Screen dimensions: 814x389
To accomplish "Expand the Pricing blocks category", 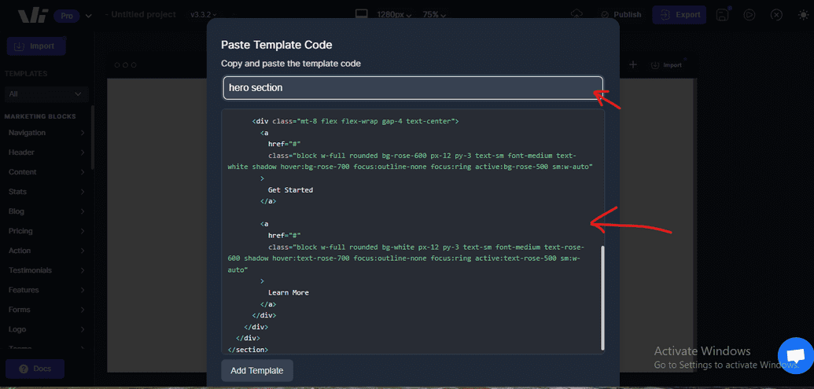I will [46, 231].
